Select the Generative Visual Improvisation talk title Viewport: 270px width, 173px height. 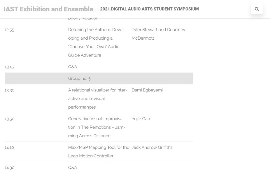[96, 127]
